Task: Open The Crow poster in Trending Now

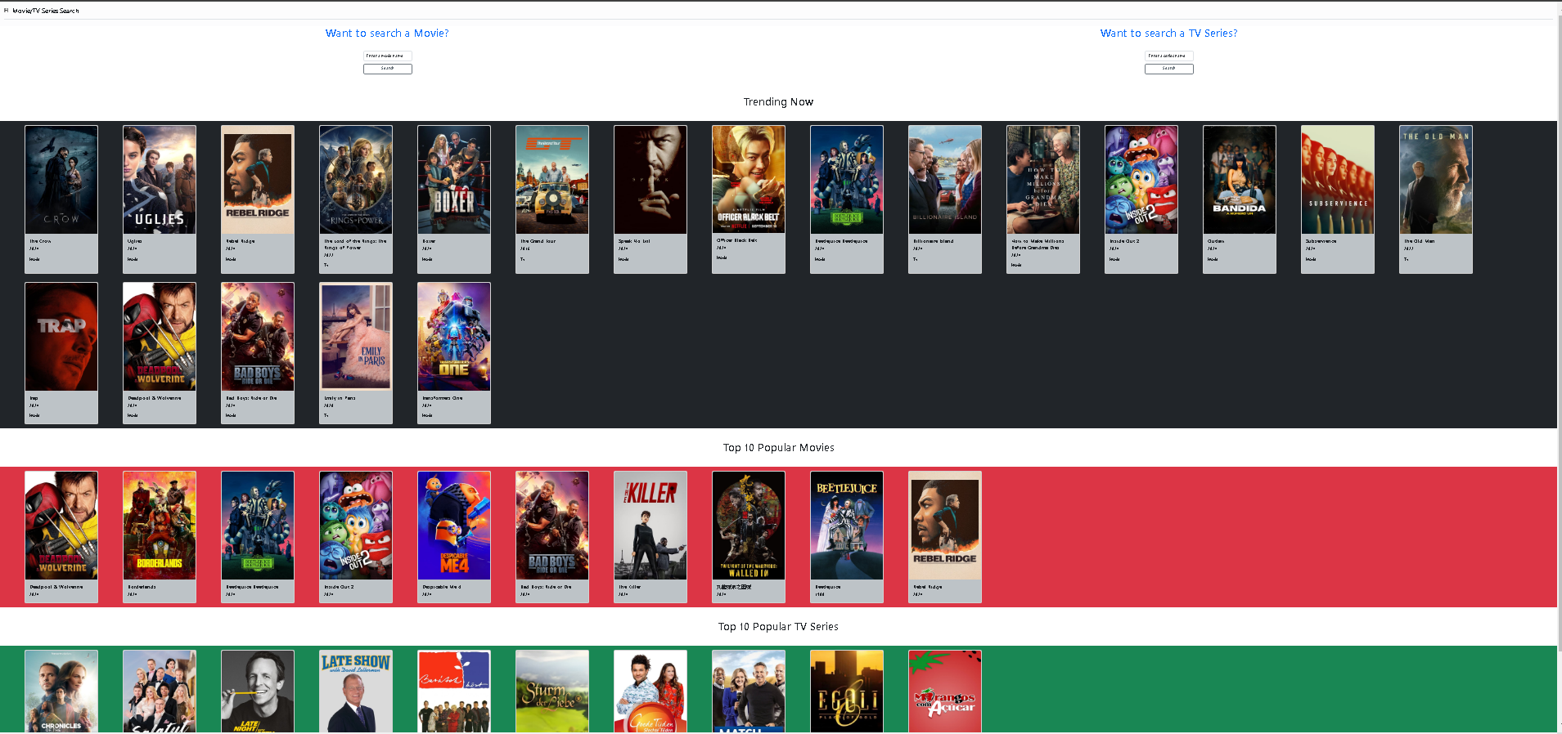Action: pos(61,180)
